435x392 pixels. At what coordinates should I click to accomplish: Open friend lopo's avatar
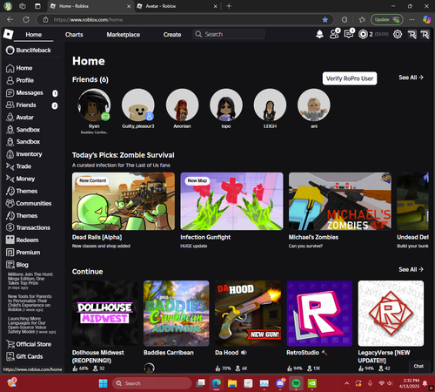click(226, 105)
